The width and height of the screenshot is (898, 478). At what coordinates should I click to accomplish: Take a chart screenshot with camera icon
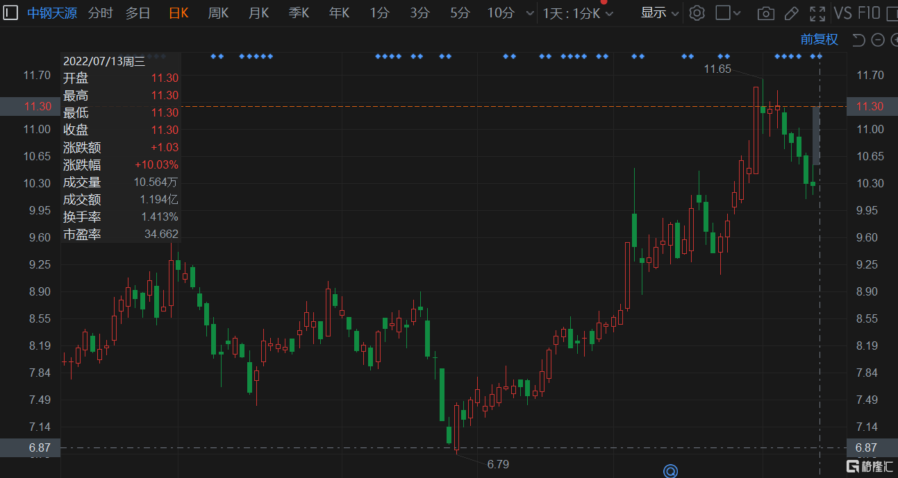click(x=765, y=13)
